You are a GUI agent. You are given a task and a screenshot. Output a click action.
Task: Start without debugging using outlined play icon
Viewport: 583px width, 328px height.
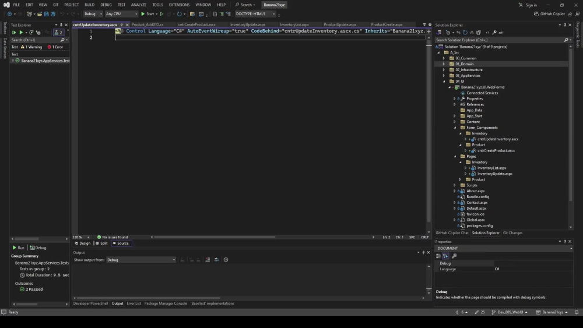point(161,14)
